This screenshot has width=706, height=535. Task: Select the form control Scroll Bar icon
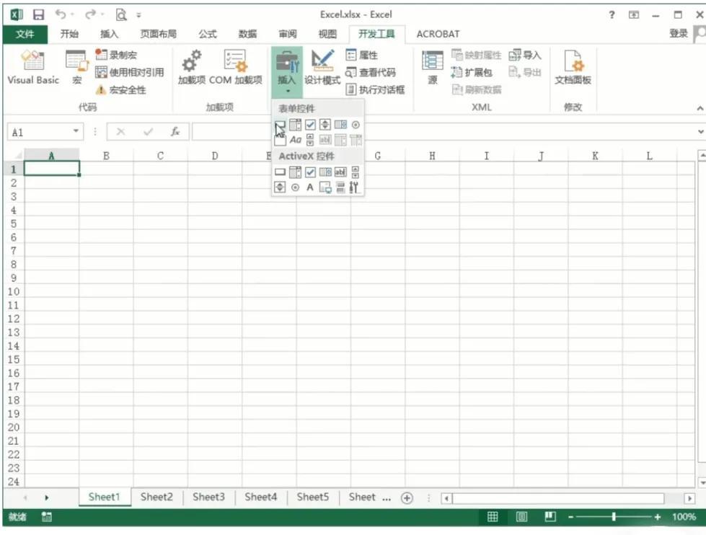[310, 140]
